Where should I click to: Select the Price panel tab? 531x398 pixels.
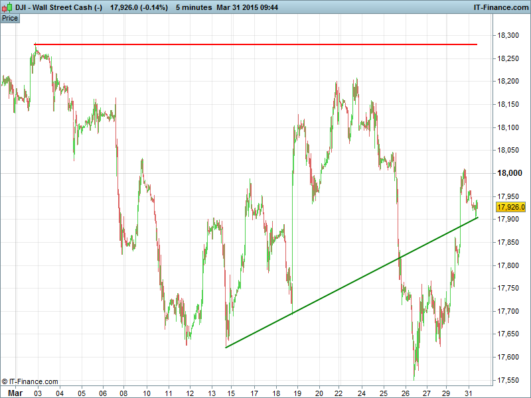(x=10, y=18)
